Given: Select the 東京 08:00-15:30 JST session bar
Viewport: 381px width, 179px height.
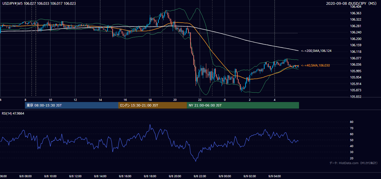Looking at the screenshot, I should click(x=72, y=105).
